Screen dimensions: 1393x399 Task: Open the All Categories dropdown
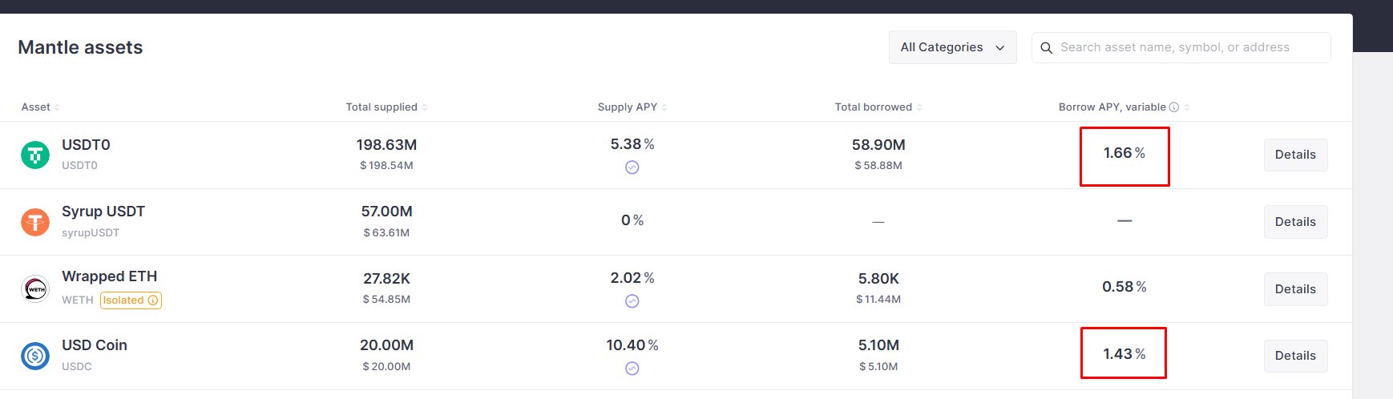tap(952, 47)
